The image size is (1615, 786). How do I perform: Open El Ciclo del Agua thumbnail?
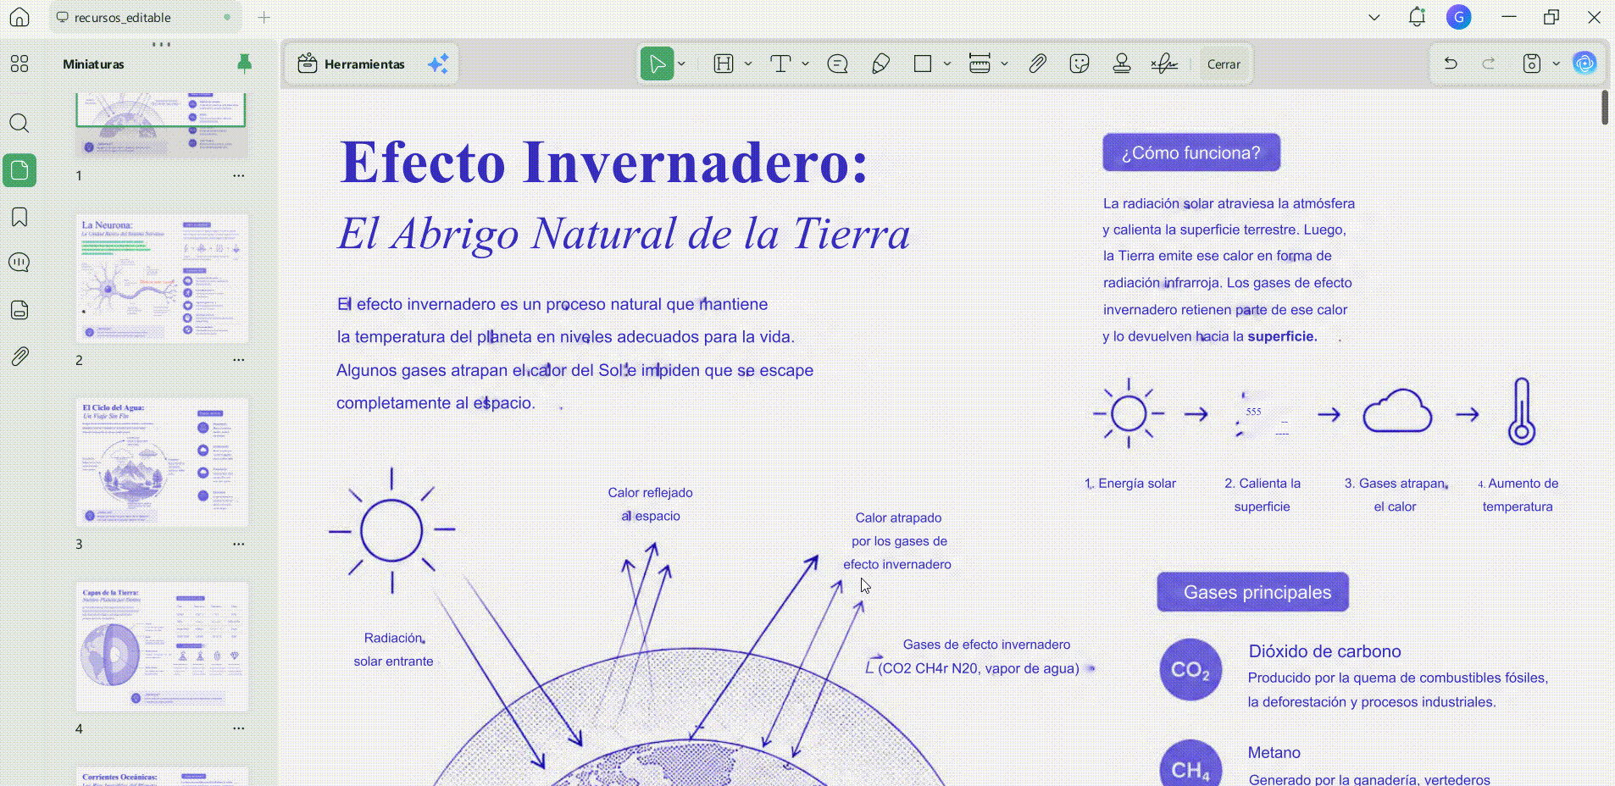162,462
